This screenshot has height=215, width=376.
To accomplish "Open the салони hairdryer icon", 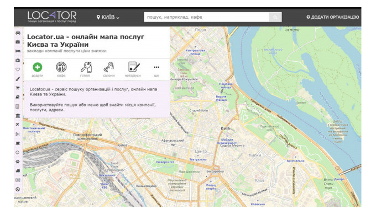I will (x=109, y=67).
